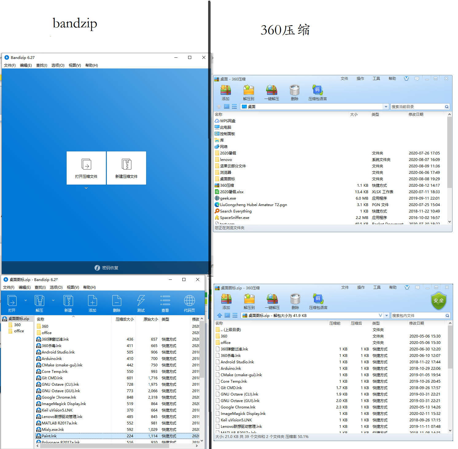Image resolution: width=458 pixels, height=449 pixels.
Task: Click the Bandizip file list horizontal scrollbar
Action: (x=104, y=446)
